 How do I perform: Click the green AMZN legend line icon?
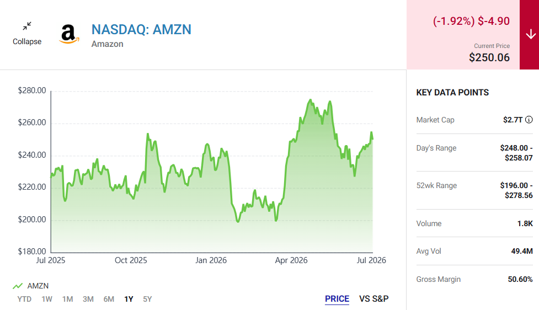(x=18, y=286)
